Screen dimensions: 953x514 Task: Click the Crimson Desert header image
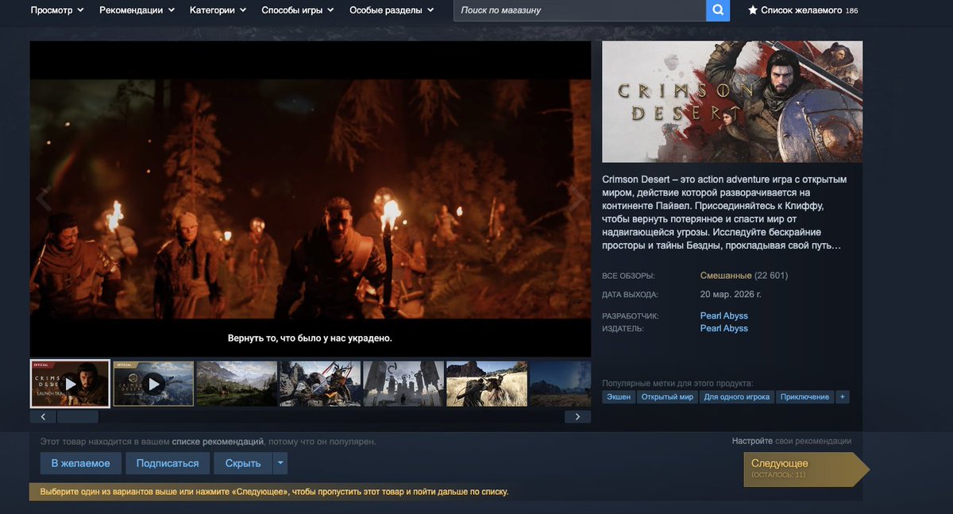(732, 102)
